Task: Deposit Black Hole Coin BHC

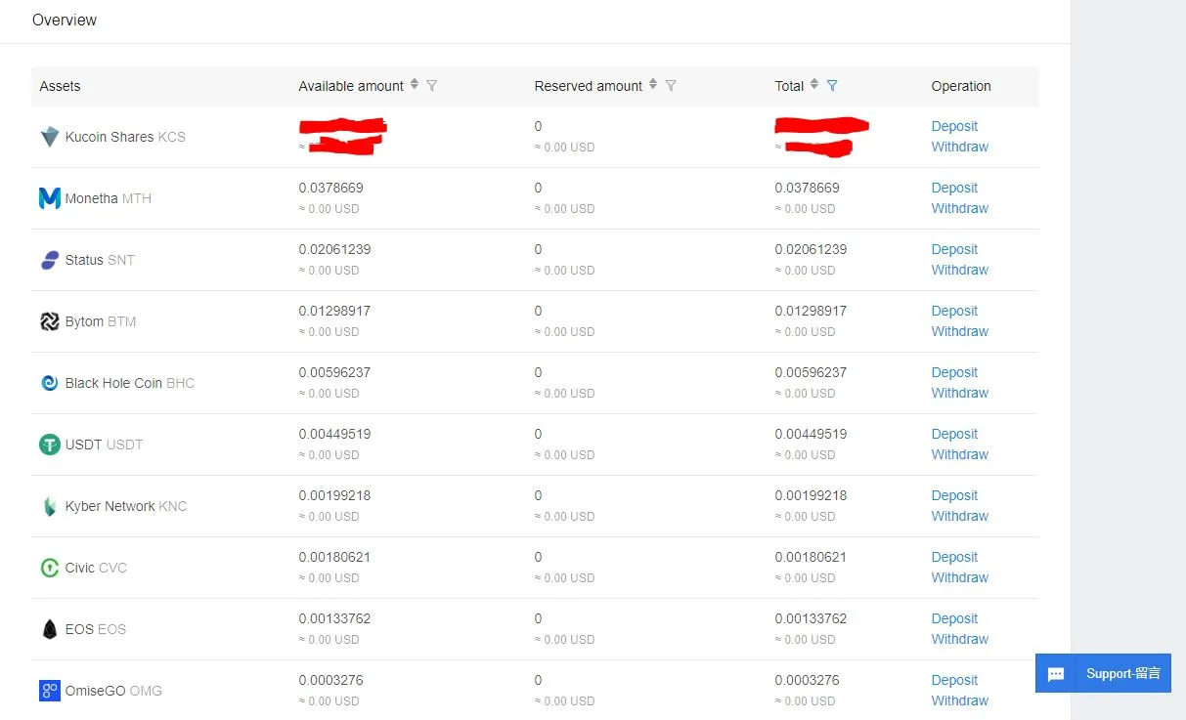Action: 954,372
